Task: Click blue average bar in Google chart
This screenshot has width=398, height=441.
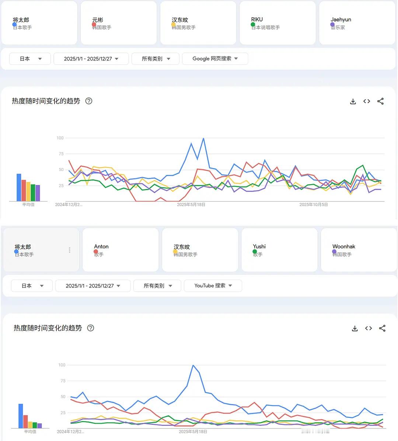Action: (19, 188)
